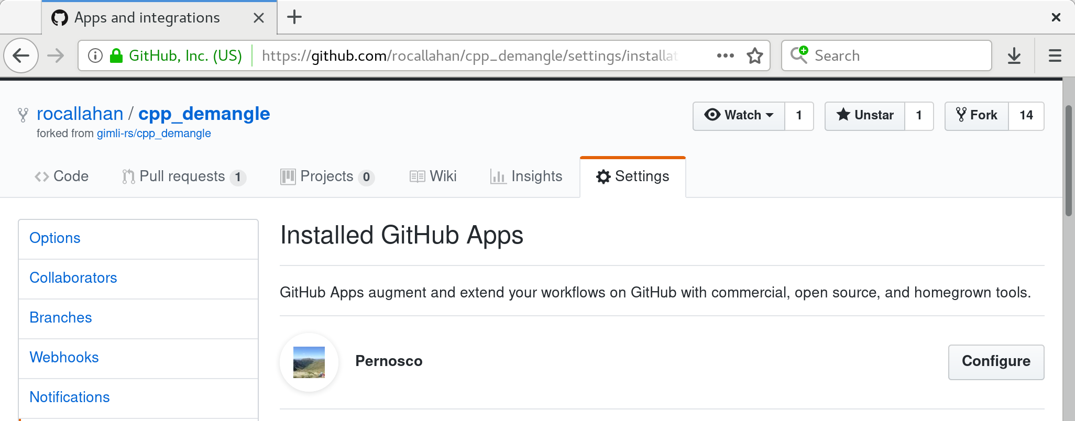1075x421 pixels.
Task: Click the green padlock security icon
Action: [x=116, y=56]
